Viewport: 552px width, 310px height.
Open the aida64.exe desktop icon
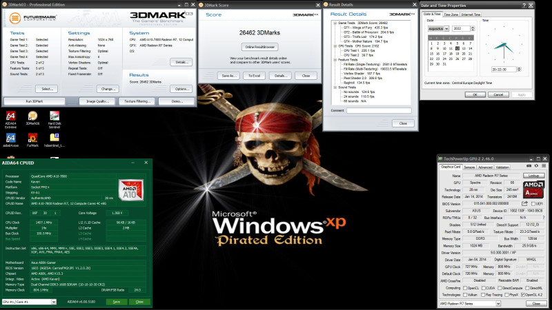(x=10, y=140)
